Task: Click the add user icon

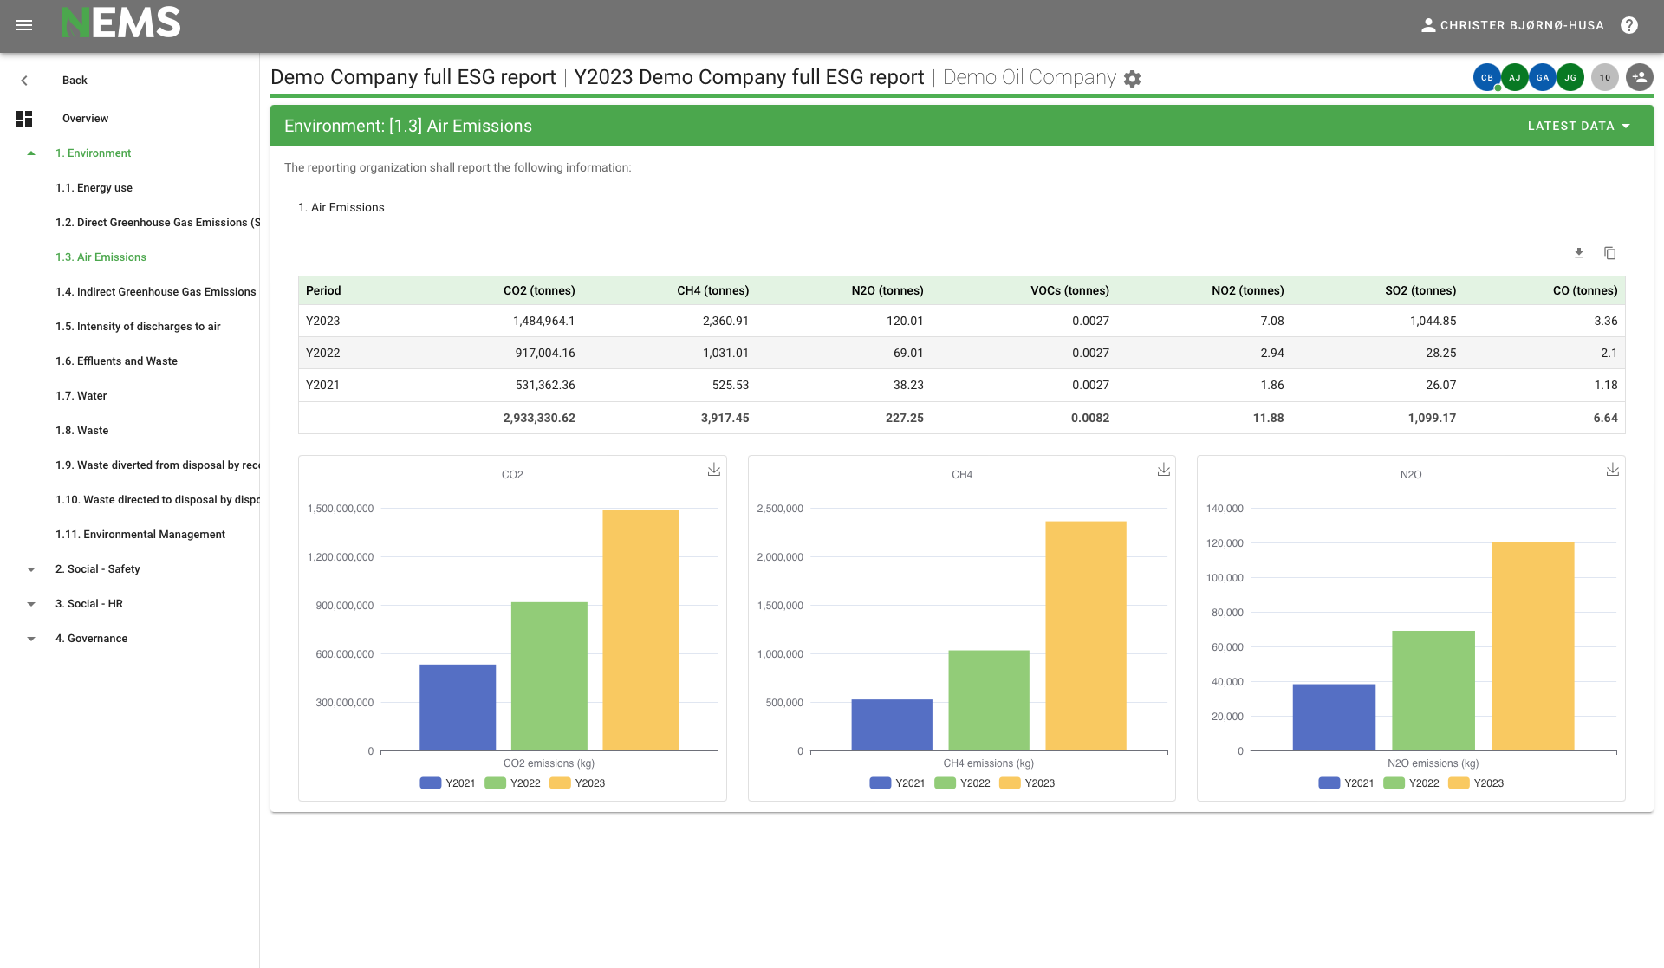Action: pos(1639,77)
